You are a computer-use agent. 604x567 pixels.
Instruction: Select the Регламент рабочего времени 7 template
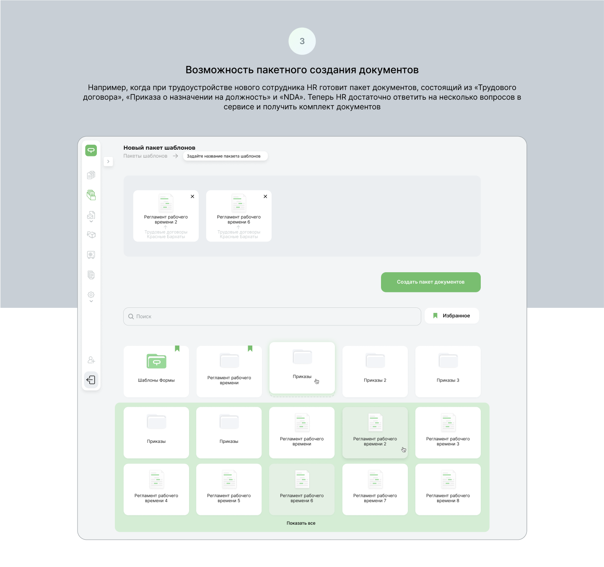(x=375, y=489)
